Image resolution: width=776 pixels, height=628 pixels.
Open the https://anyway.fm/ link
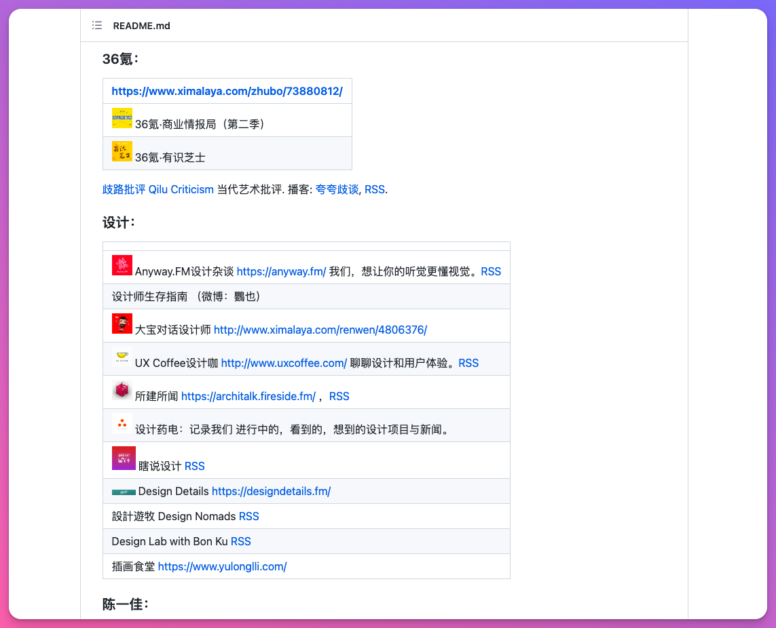(281, 271)
